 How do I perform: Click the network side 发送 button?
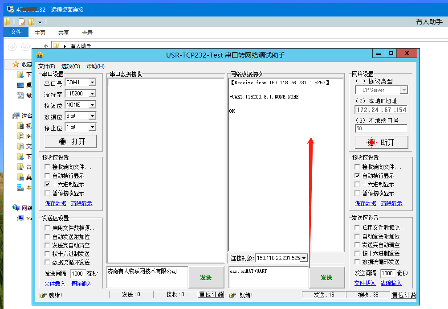point(327,277)
